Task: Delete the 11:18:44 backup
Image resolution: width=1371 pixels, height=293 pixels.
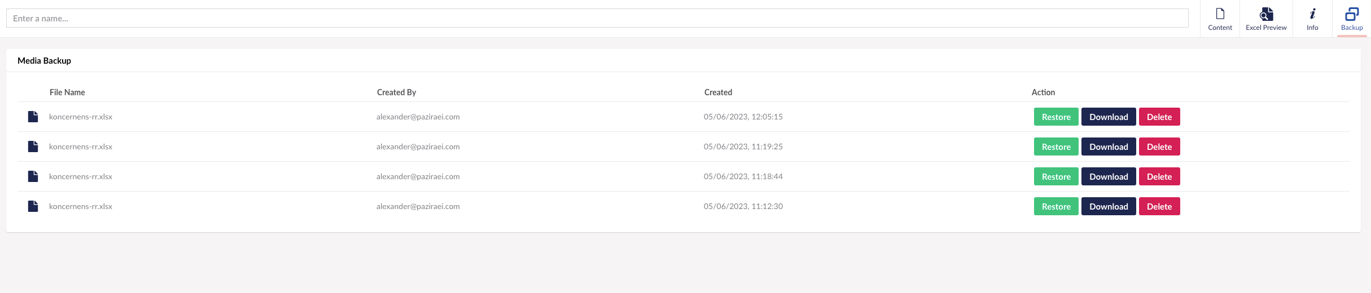Action: point(1159,176)
